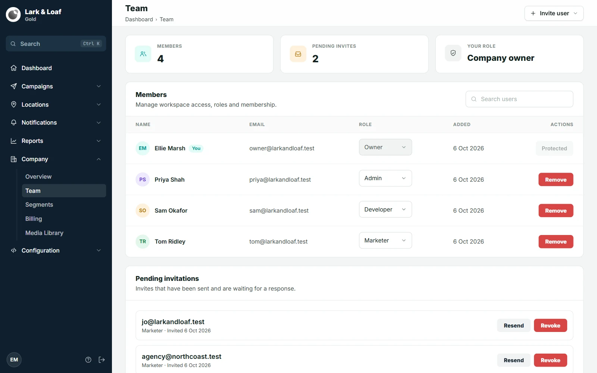Viewport: 597px width, 373px height.
Task: Go to Segments in sidebar
Action: tap(64, 204)
